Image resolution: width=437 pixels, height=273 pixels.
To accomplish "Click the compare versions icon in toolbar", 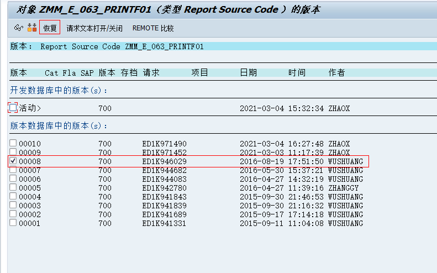I will (32, 28).
